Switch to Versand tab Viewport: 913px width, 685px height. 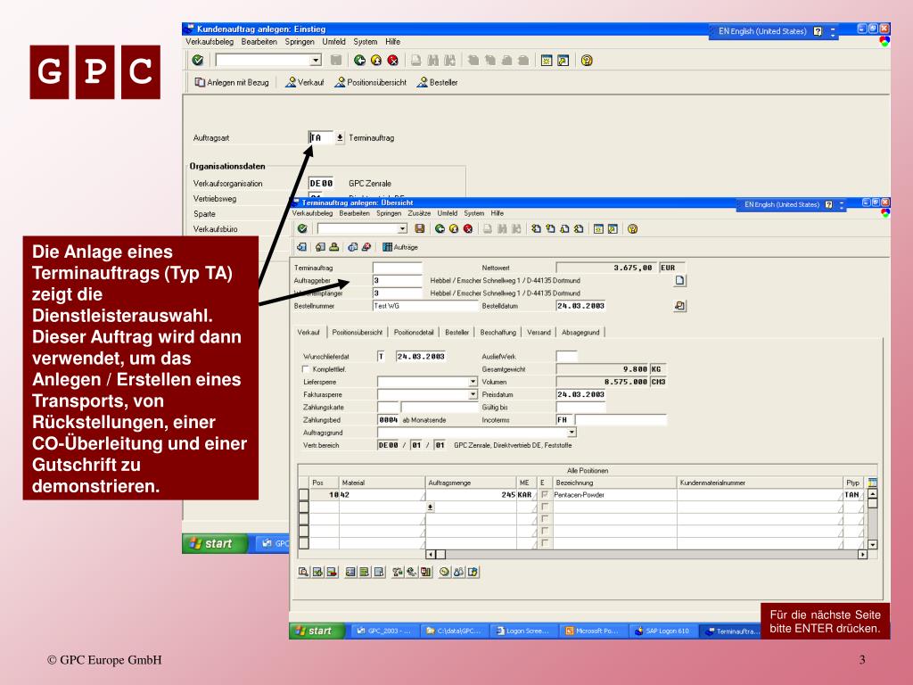[539, 332]
